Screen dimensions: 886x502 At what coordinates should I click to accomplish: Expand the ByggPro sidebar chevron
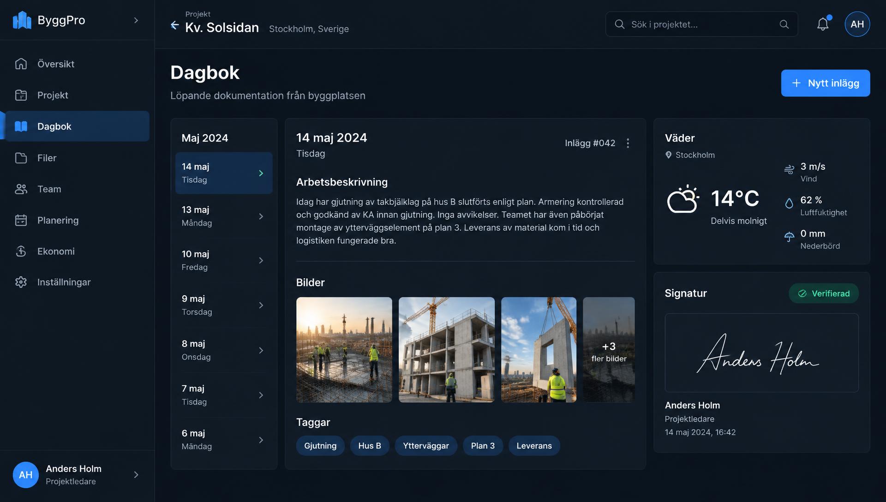point(136,20)
